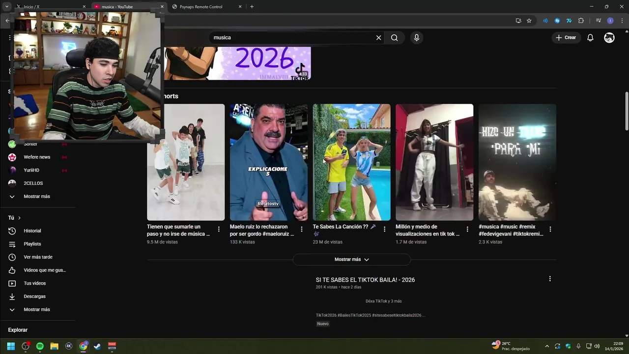Open the 'Te Sabes La Canción ??' Short thumbnail
This screenshot has height=354, width=629.
(352, 162)
